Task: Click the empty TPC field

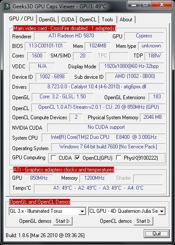Action: [x=119, y=56]
